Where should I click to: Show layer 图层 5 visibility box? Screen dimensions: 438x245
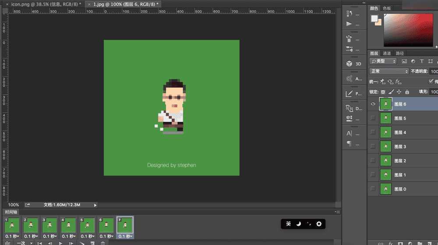[373, 118]
